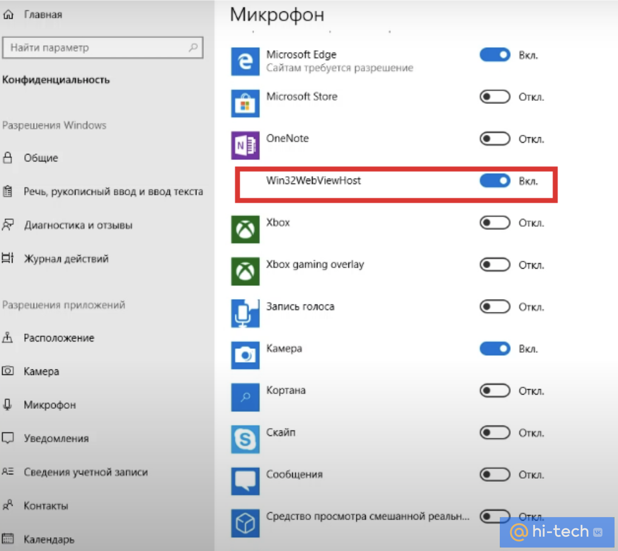Screen dimensions: 618x551
Task: Toggle microphone for Xbox gaming overlay
Action: (495, 265)
